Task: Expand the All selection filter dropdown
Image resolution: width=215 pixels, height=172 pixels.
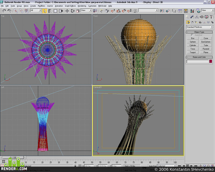Action: [x=36, y=10]
